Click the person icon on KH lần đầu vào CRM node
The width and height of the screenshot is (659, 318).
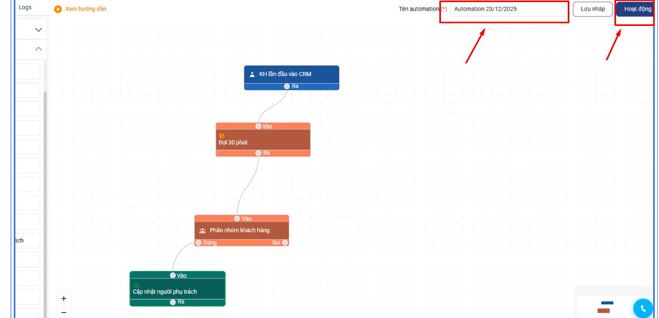point(253,75)
